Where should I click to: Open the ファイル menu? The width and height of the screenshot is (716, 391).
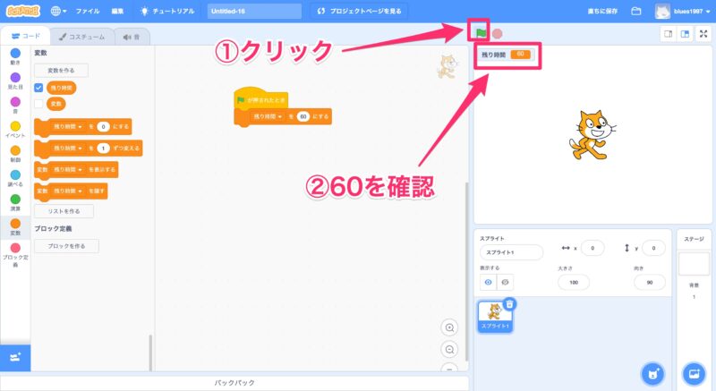(88, 12)
